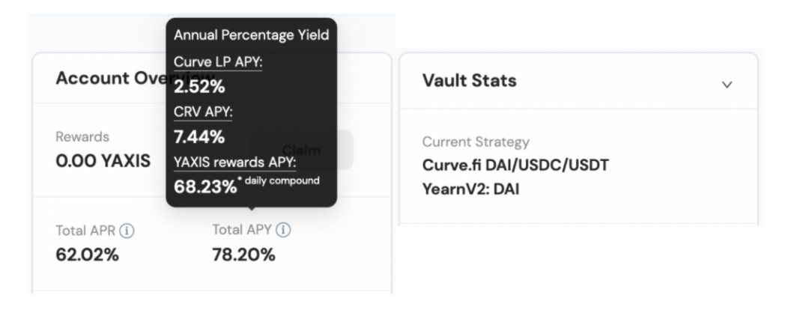The image size is (809, 322).
Task: Click the CRV APY underlined label
Action: coord(204,112)
